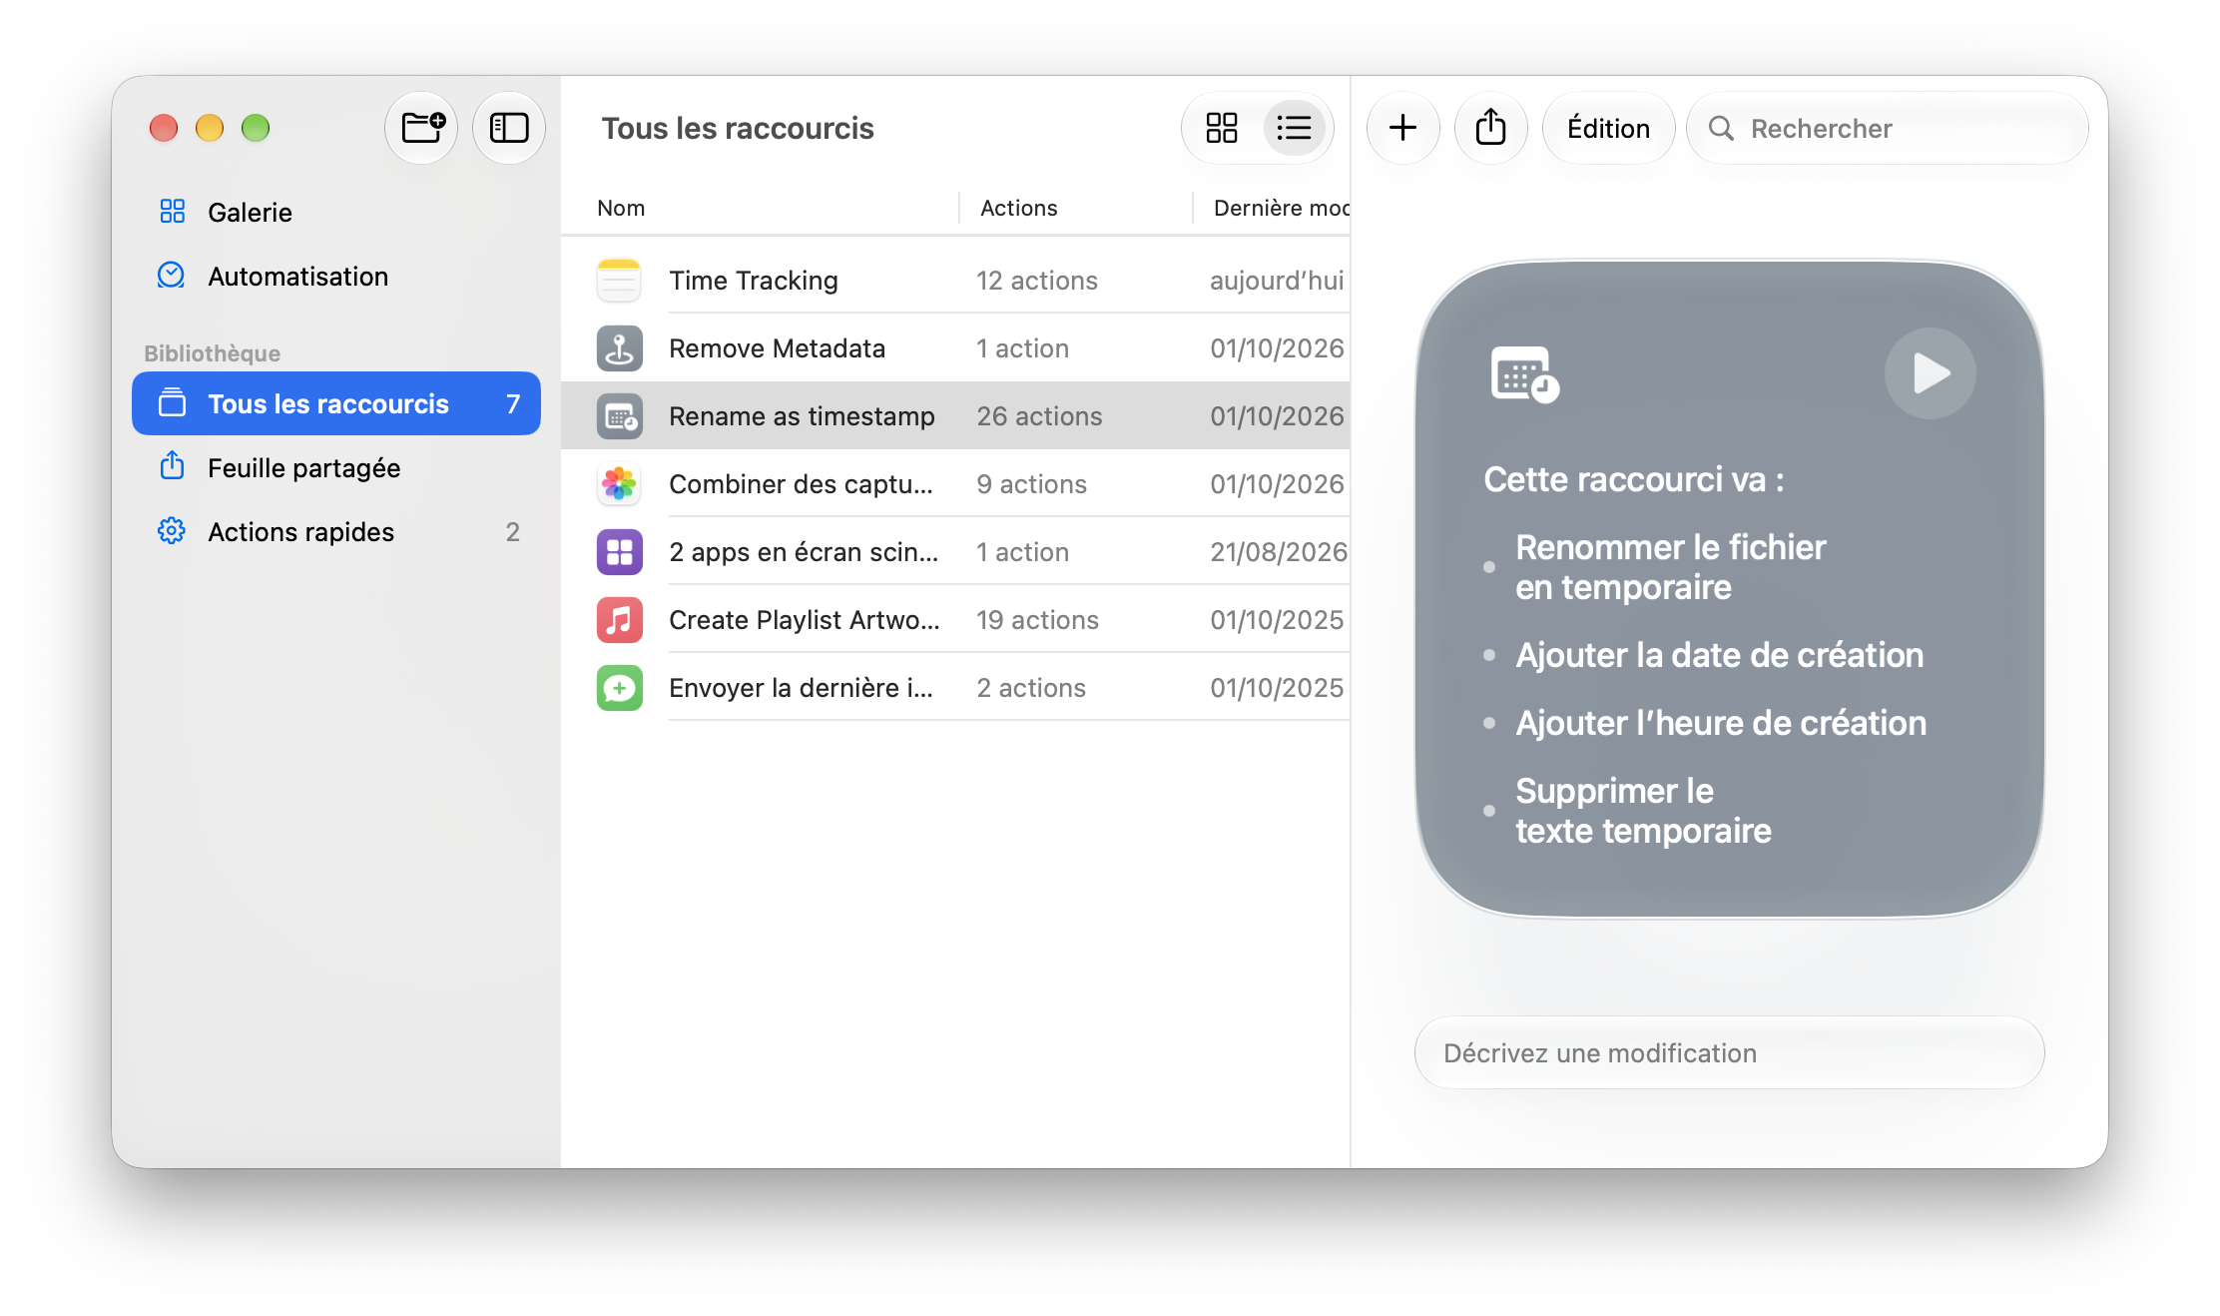Viewport: 2220px width, 1316px height.
Task: Click the 'aujourd'hui' date cell
Action: (1277, 281)
